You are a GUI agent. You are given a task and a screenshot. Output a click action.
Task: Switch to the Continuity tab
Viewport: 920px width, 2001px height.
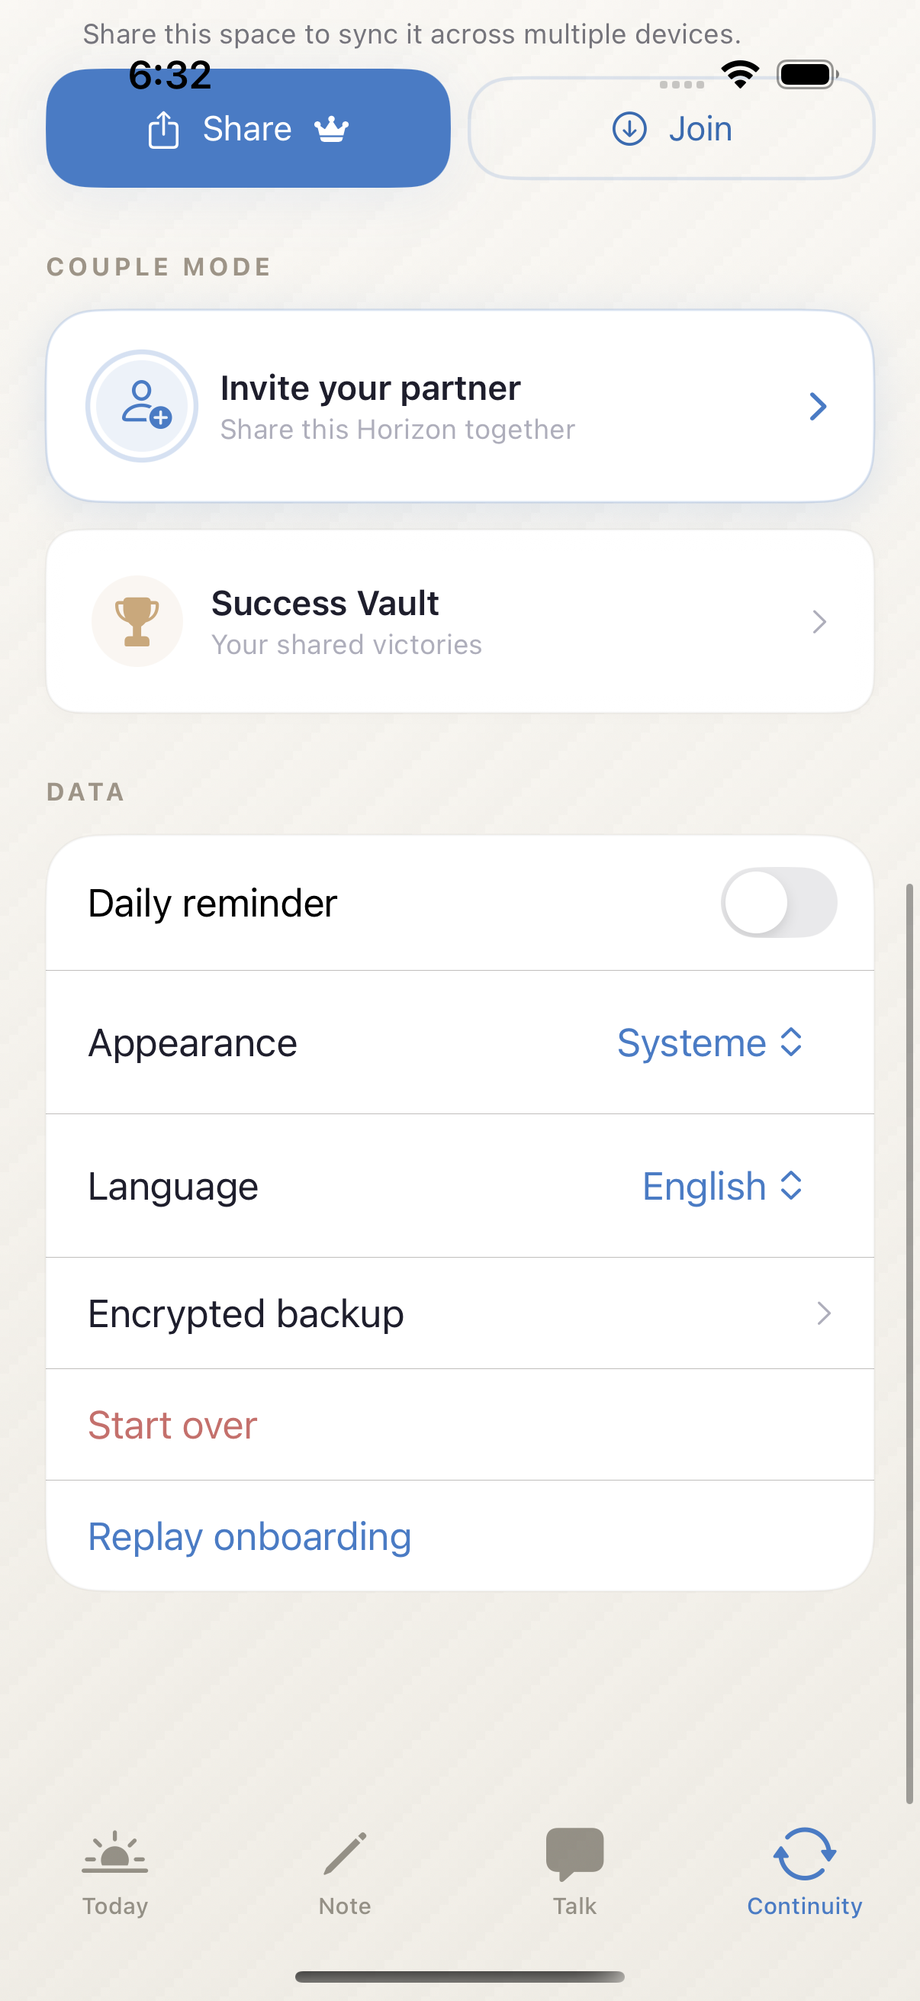pyautogui.click(x=804, y=1868)
